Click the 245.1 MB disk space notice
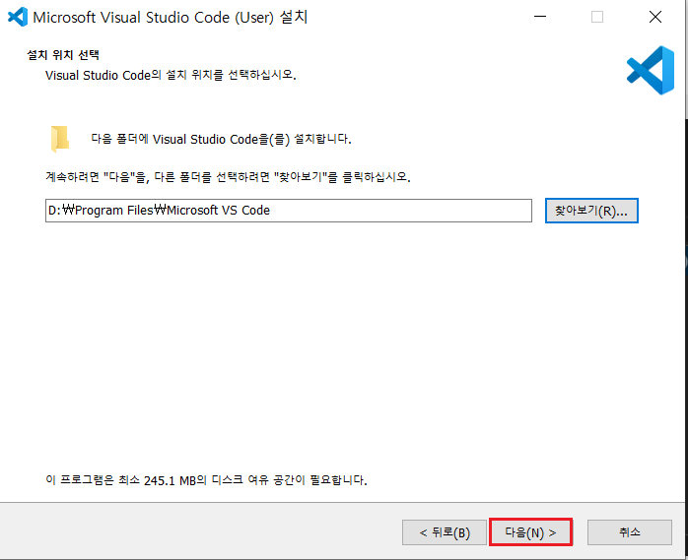This screenshot has height=560, width=688. 206,480
